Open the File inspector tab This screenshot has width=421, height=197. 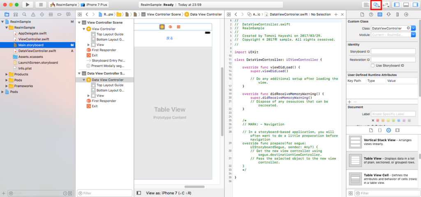click(x=362, y=14)
